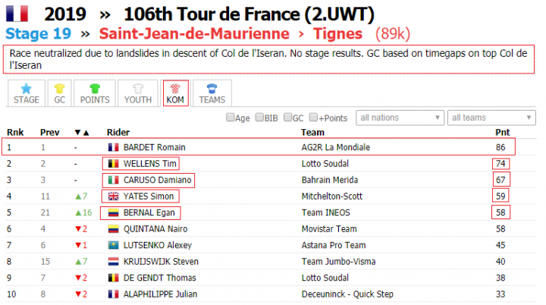
Task: Click the Belgian flag next to WELLENS Tim
Action: 113,163
